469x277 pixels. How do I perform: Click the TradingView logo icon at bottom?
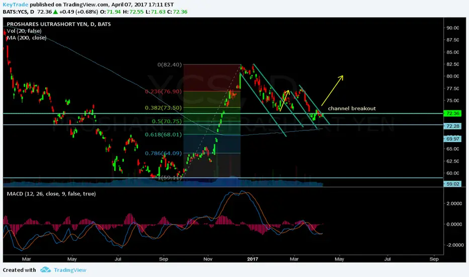click(x=45, y=270)
